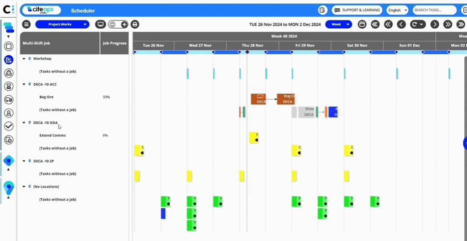Open the hamburger menu in the scheduler toolbar
Screen dimensions: 467x241
point(26,25)
